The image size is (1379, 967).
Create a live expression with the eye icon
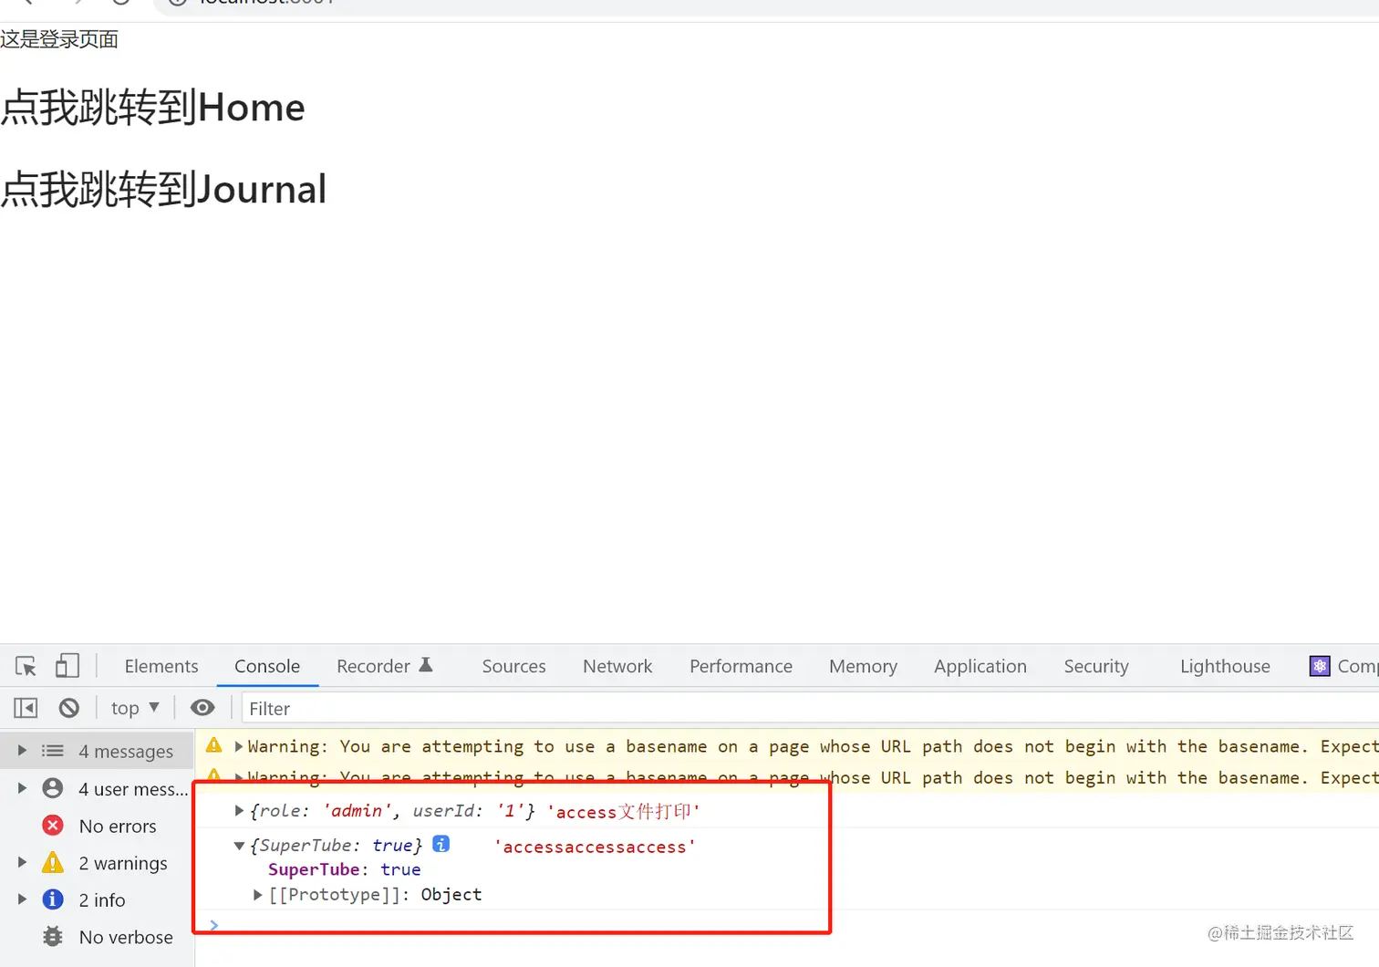202,708
